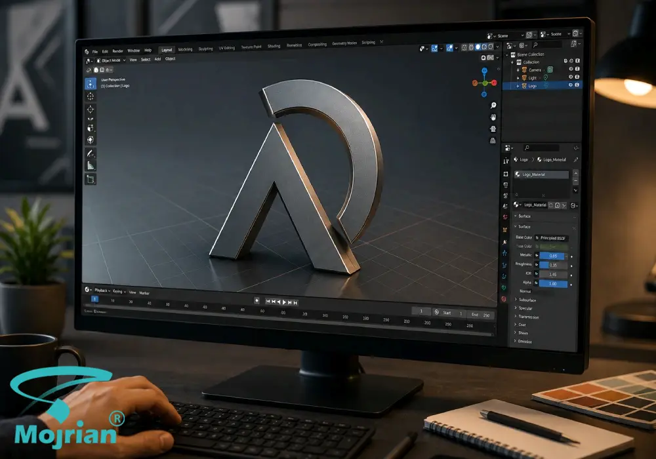Pick the dashed-circle Cursor tool

[91, 96]
